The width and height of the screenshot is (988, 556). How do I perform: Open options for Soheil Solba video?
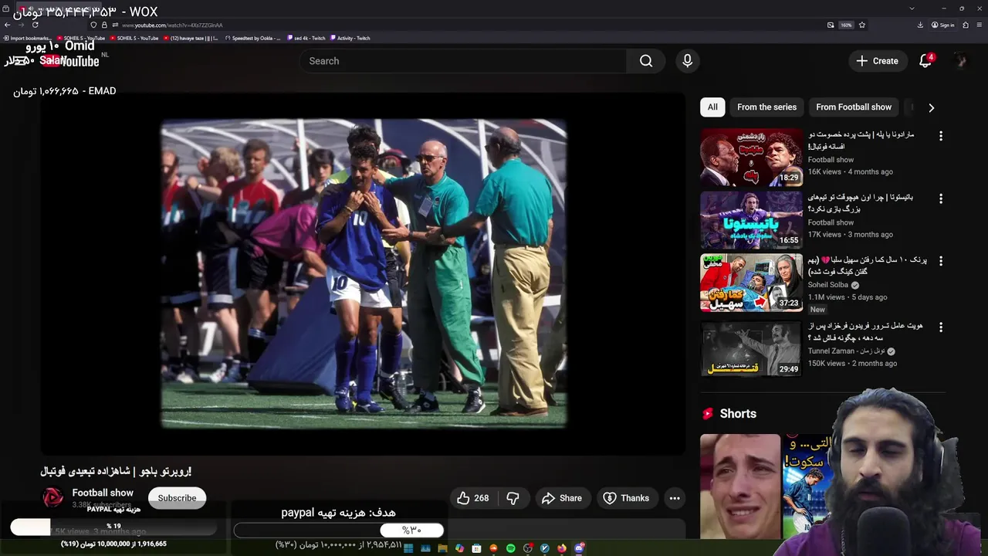click(x=940, y=261)
